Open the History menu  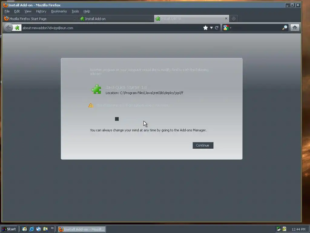coord(41,11)
